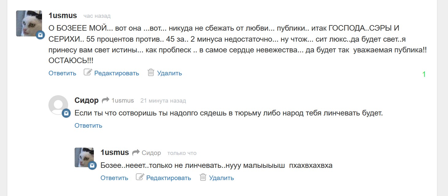Click Сидор's default gray avatar
448x196 pixels.
tap(58, 104)
